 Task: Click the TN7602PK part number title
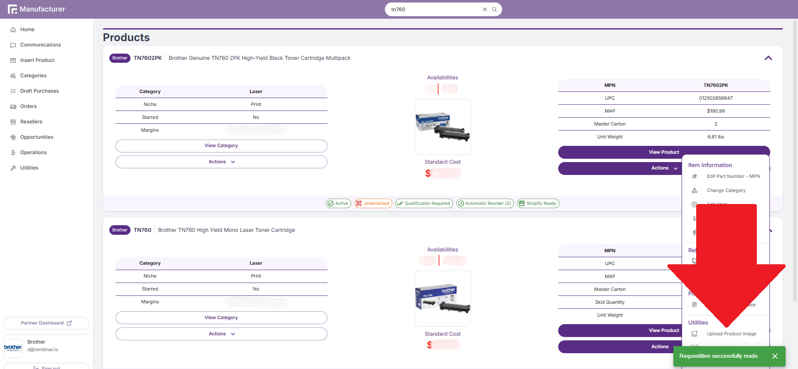point(148,58)
